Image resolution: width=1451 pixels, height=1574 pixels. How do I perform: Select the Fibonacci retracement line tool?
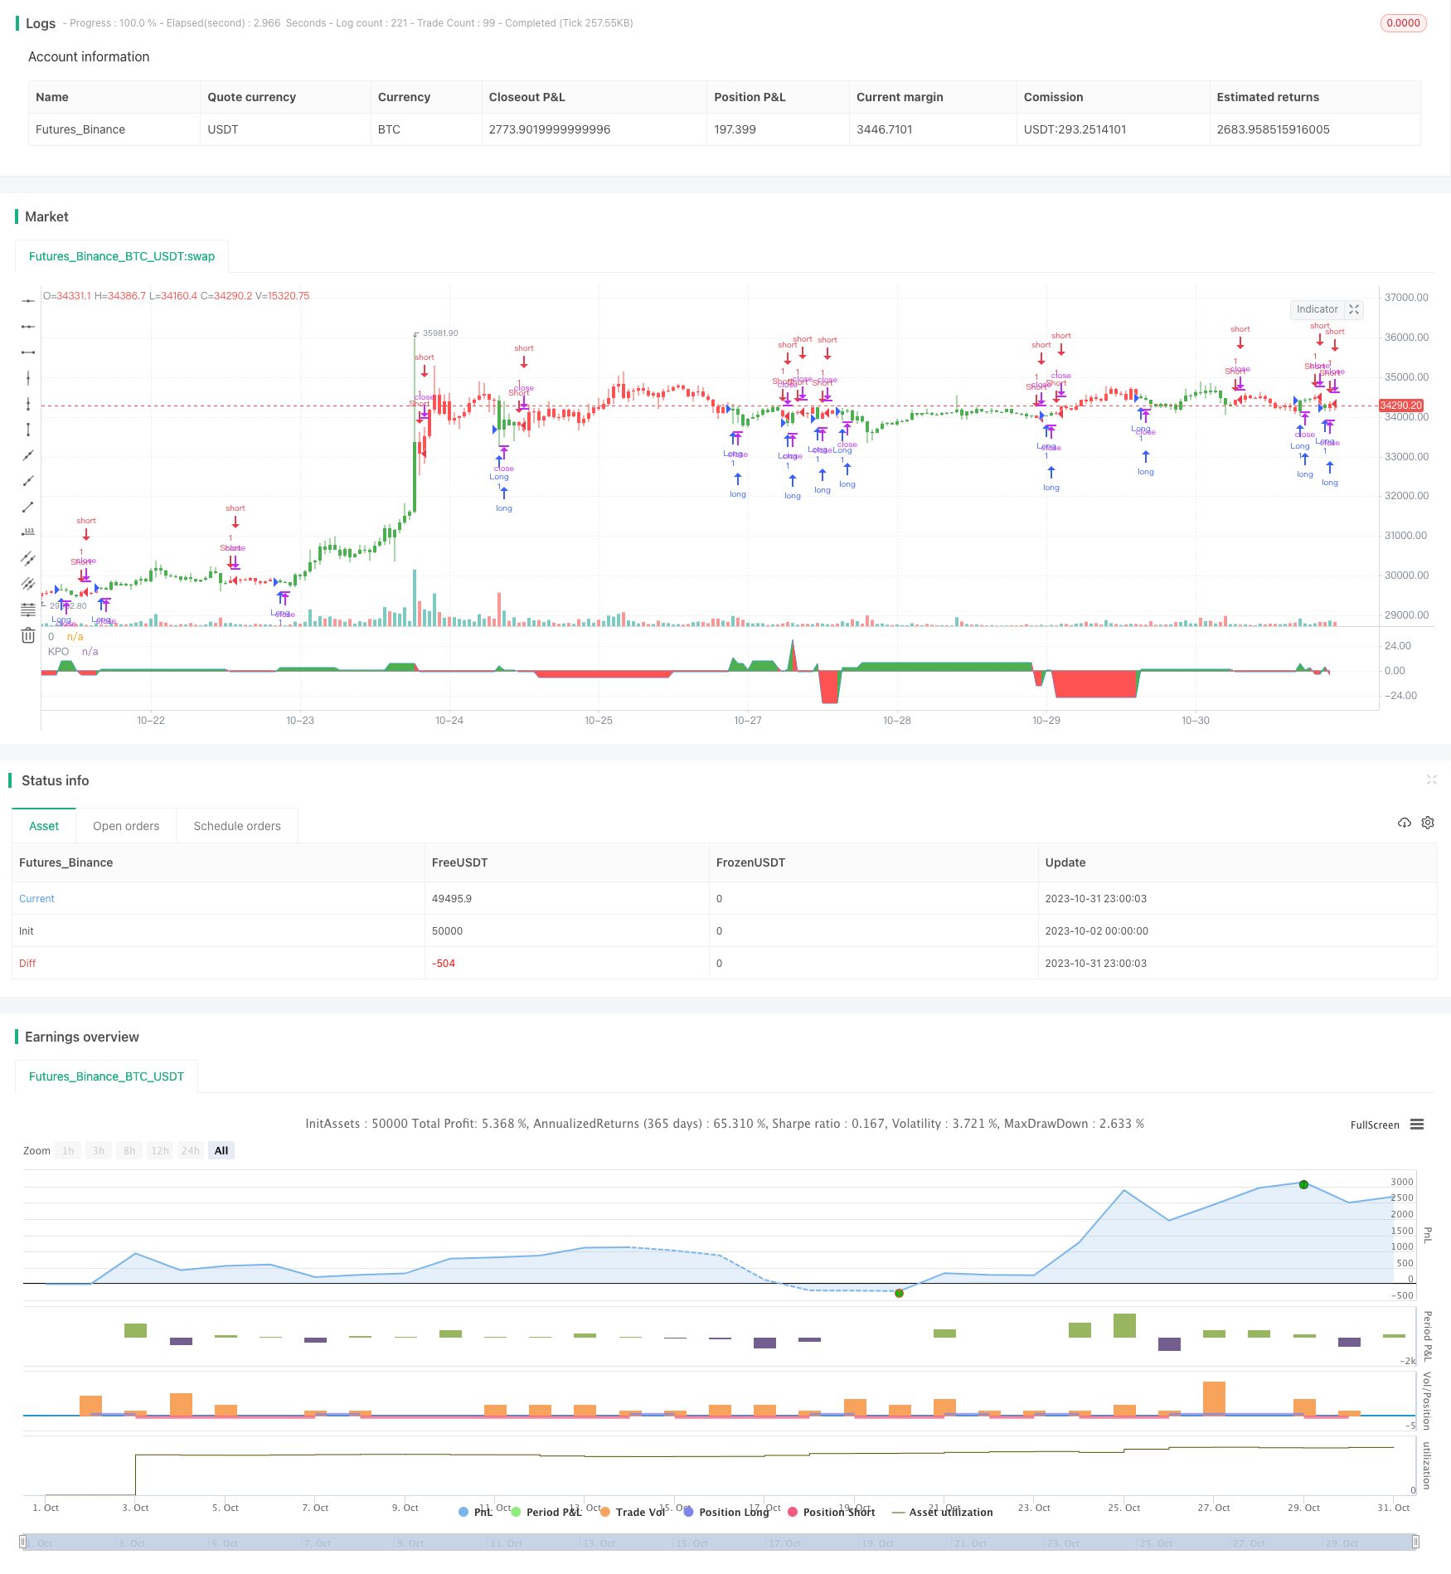[x=28, y=610]
